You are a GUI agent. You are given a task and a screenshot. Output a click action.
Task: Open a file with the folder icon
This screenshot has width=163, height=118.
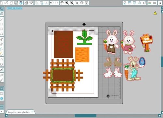[6, 3]
